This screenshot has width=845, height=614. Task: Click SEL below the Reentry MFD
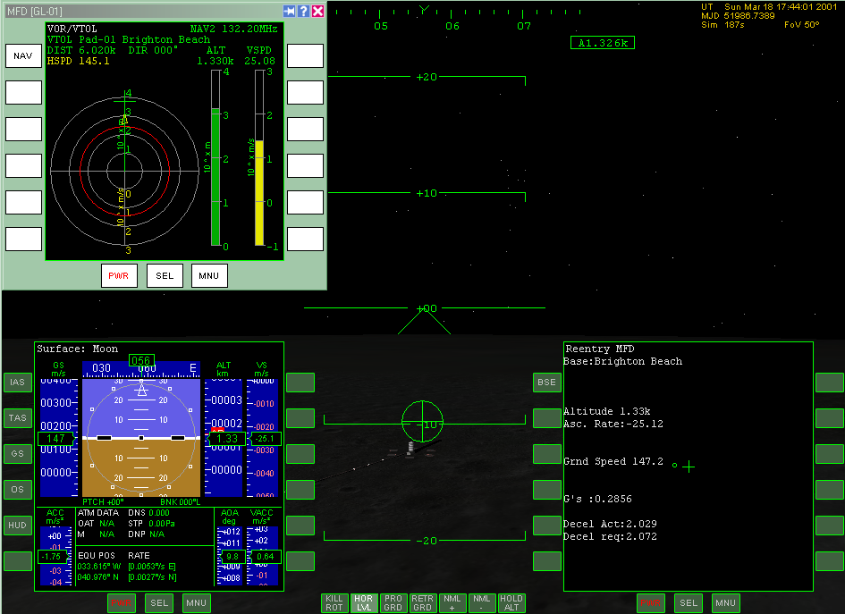pyautogui.click(x=689, y=603)
